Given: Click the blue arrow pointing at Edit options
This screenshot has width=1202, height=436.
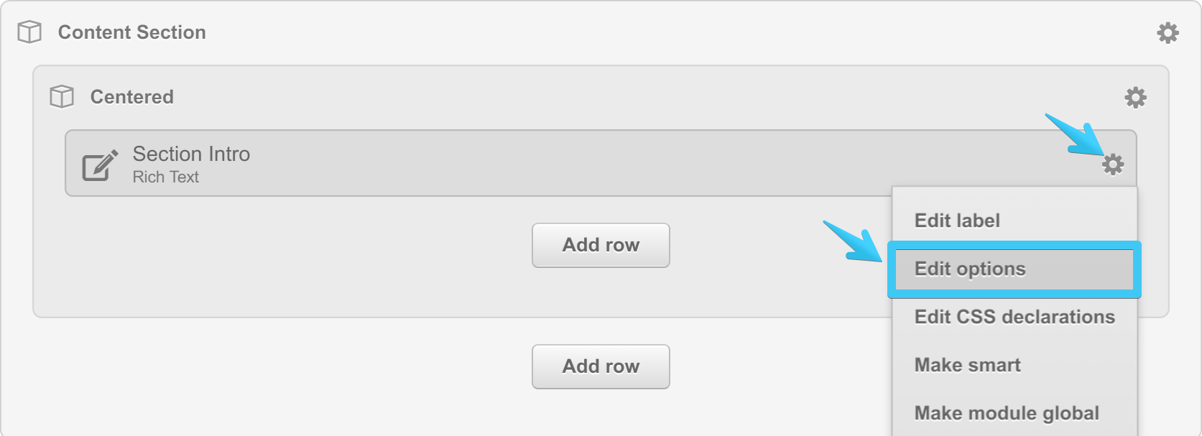Looking at the screenshot, I should coord(855,242).
